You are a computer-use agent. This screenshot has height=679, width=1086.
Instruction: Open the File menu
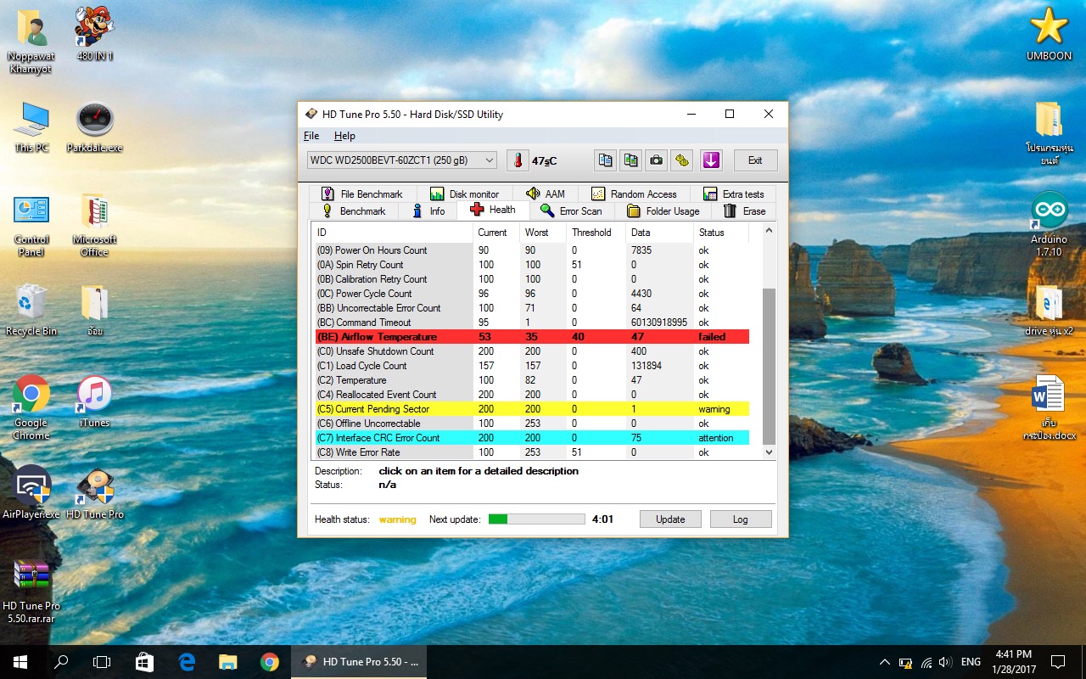pos(311,136)
